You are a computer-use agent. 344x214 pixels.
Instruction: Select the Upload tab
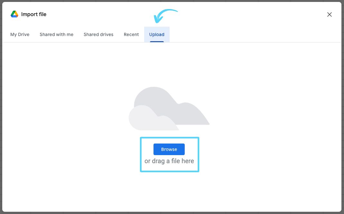pyautogui.click(x=157, y=34)
